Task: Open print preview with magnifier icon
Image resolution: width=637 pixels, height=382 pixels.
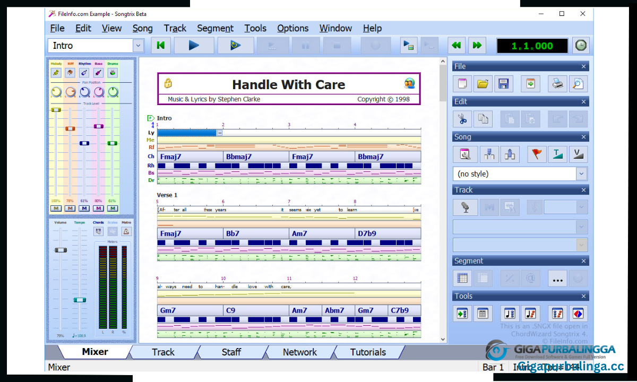Action: click(578, 83)
